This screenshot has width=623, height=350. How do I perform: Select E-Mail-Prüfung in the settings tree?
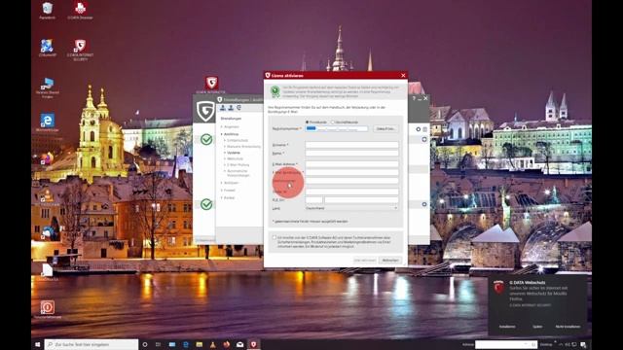click(x=238, y=164)
